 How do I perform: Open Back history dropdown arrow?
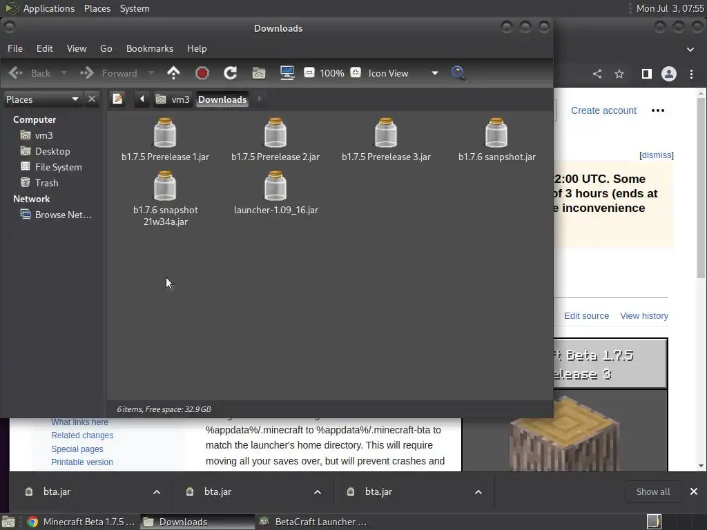tap(64, 73)
